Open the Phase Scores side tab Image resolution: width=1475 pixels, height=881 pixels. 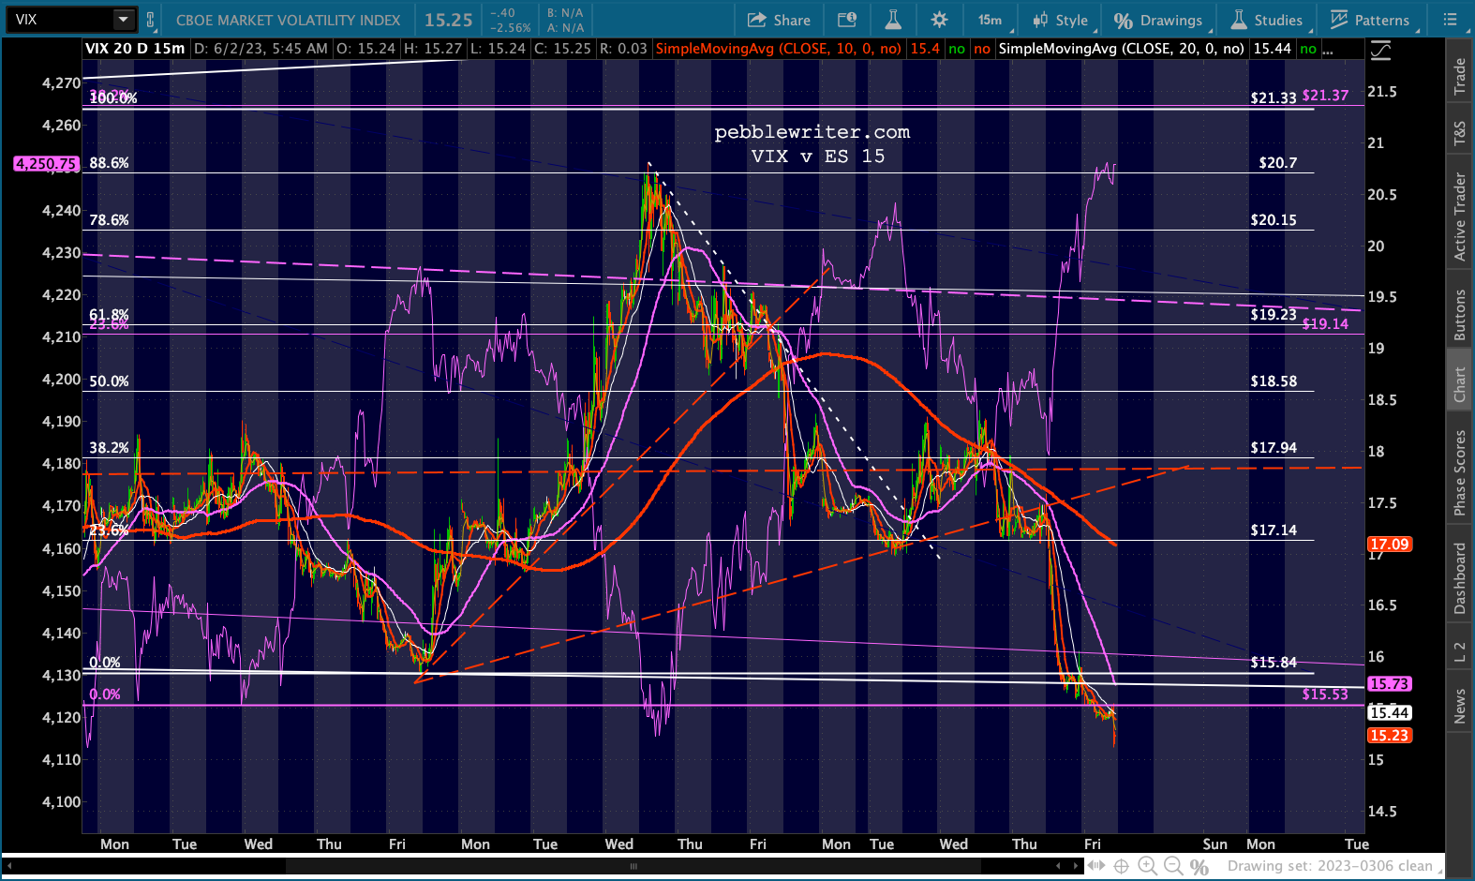point(1459,472)
